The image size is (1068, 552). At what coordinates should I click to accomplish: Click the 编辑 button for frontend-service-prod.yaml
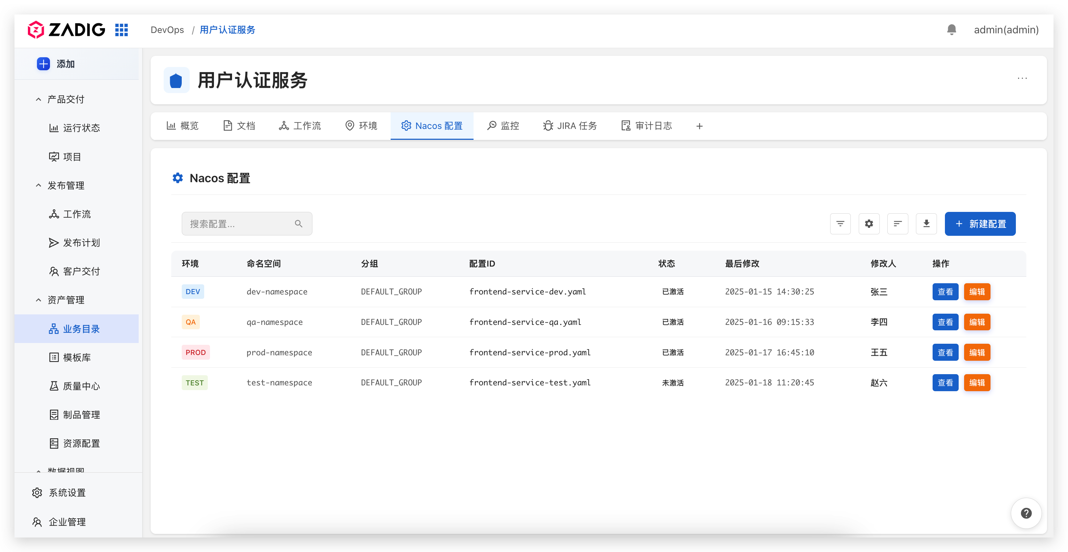pos(977,352)
